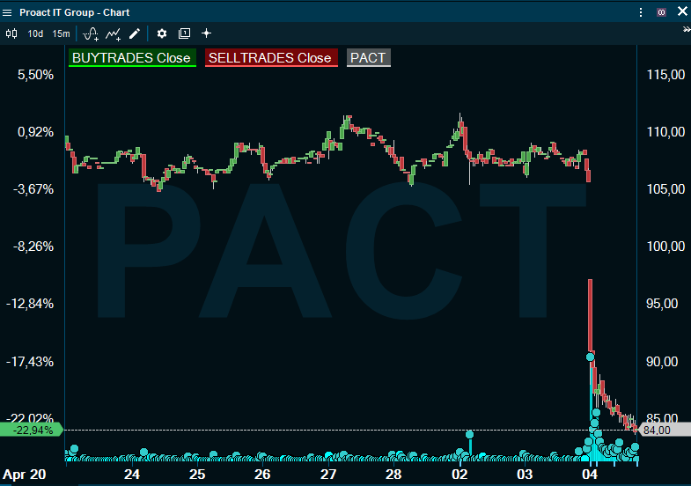Viewport: 691px width, 486px height.
Task: Click the 110,00 price axis label
Action: pyautogui.click(x=665, y=132)
